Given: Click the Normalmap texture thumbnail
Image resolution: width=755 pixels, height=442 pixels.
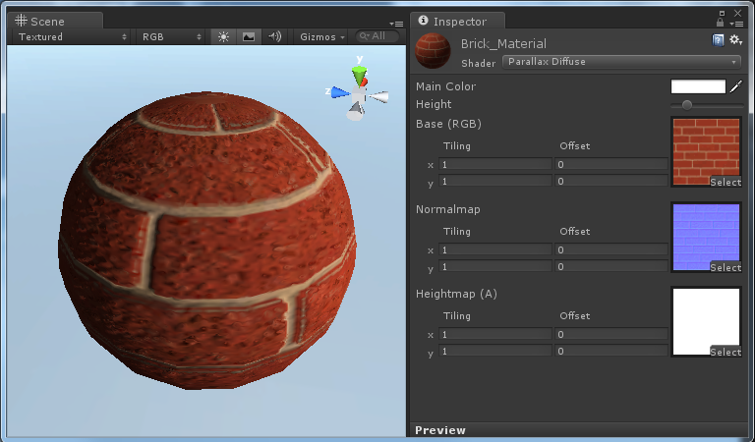Looking at the screenshot, I should pos(706,237).
